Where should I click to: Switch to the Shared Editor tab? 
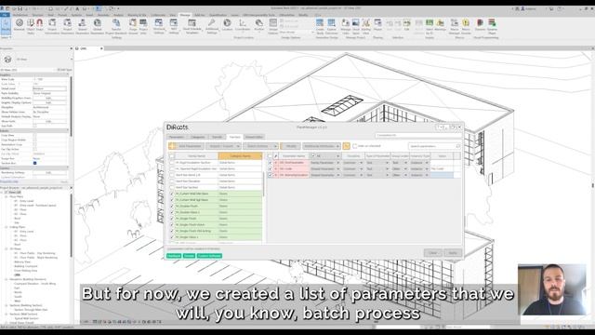(x=254, y=137)
